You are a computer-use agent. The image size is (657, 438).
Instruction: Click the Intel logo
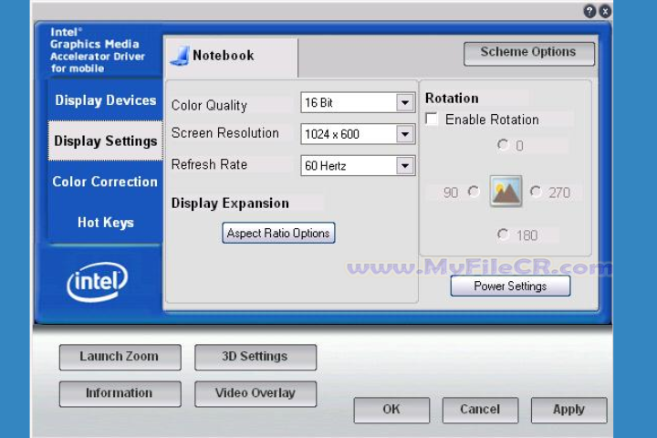tap(98, 281)
